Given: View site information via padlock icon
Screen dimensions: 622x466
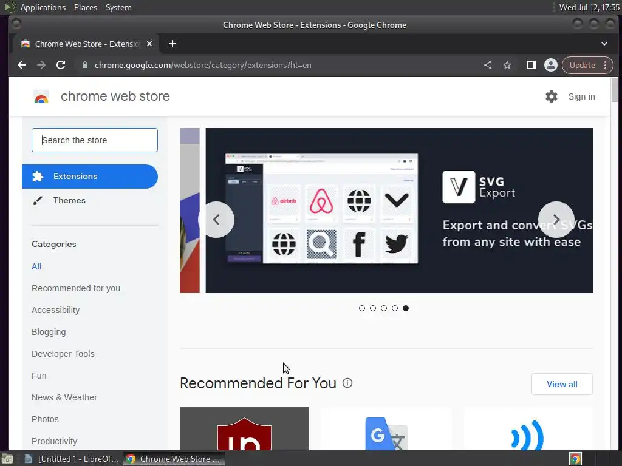Looking at the screenshot, I should 85,65.
